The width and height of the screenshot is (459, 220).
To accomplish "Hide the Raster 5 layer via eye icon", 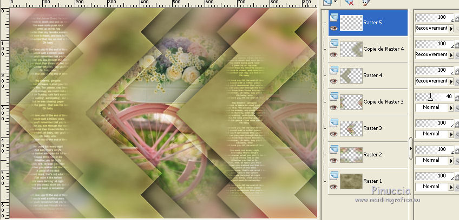I will click(334, 28).
